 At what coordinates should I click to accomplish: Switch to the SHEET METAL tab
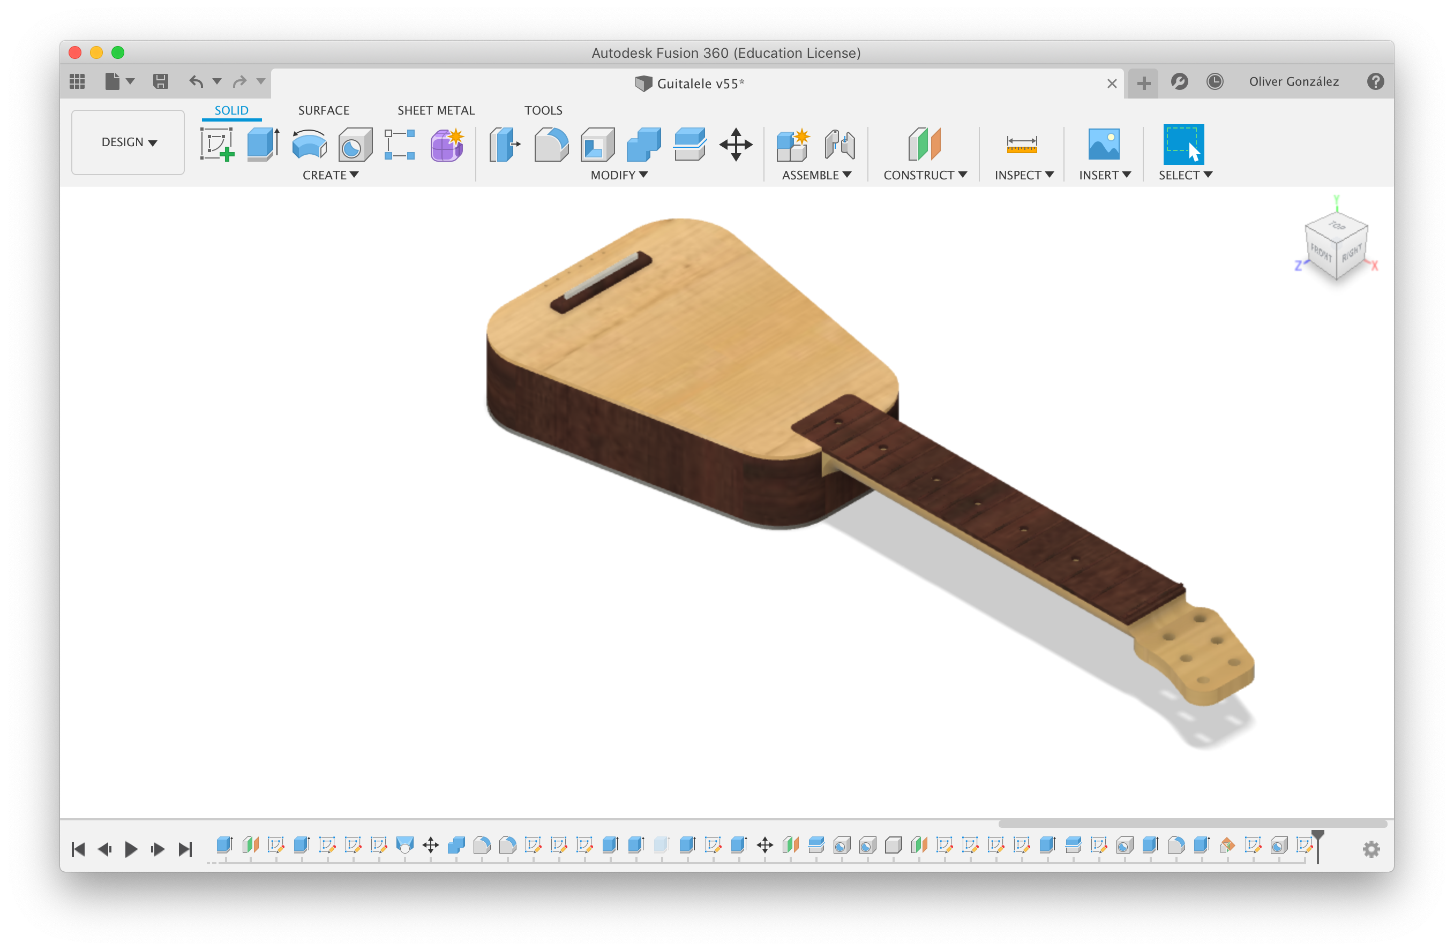click(x=436, y=110)
